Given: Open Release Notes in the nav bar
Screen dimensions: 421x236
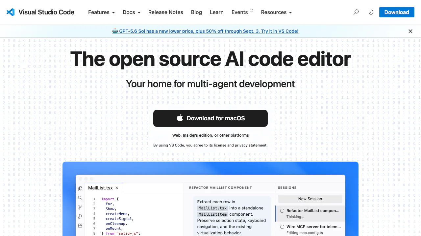Looking at the screenshot, I should pyautogui.click(x=166, y=12).
